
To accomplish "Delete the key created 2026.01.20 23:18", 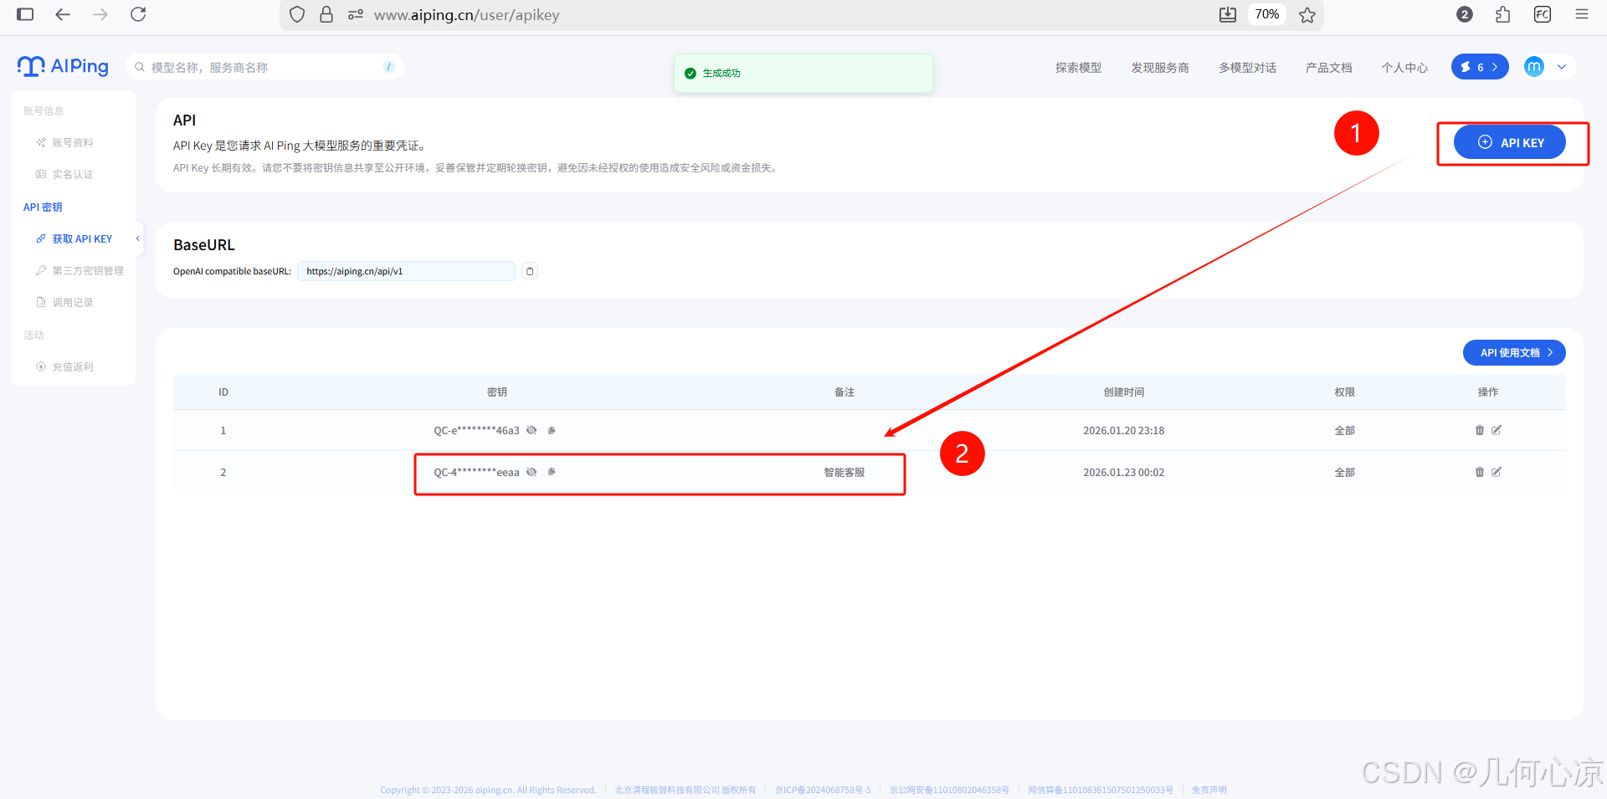I will (x=1479, y=430).
